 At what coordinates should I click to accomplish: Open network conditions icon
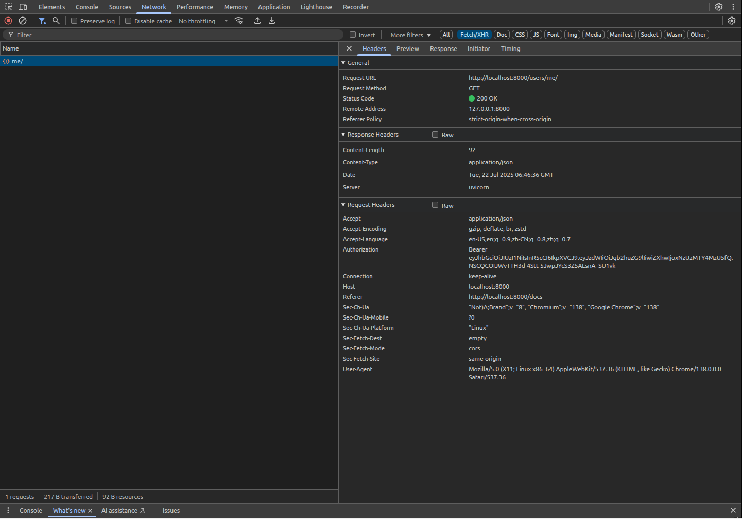point(238,21)
